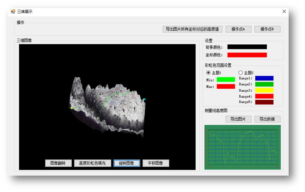
Task: Pick the Range4 red color swatch
Action: [x=264, y=96]
